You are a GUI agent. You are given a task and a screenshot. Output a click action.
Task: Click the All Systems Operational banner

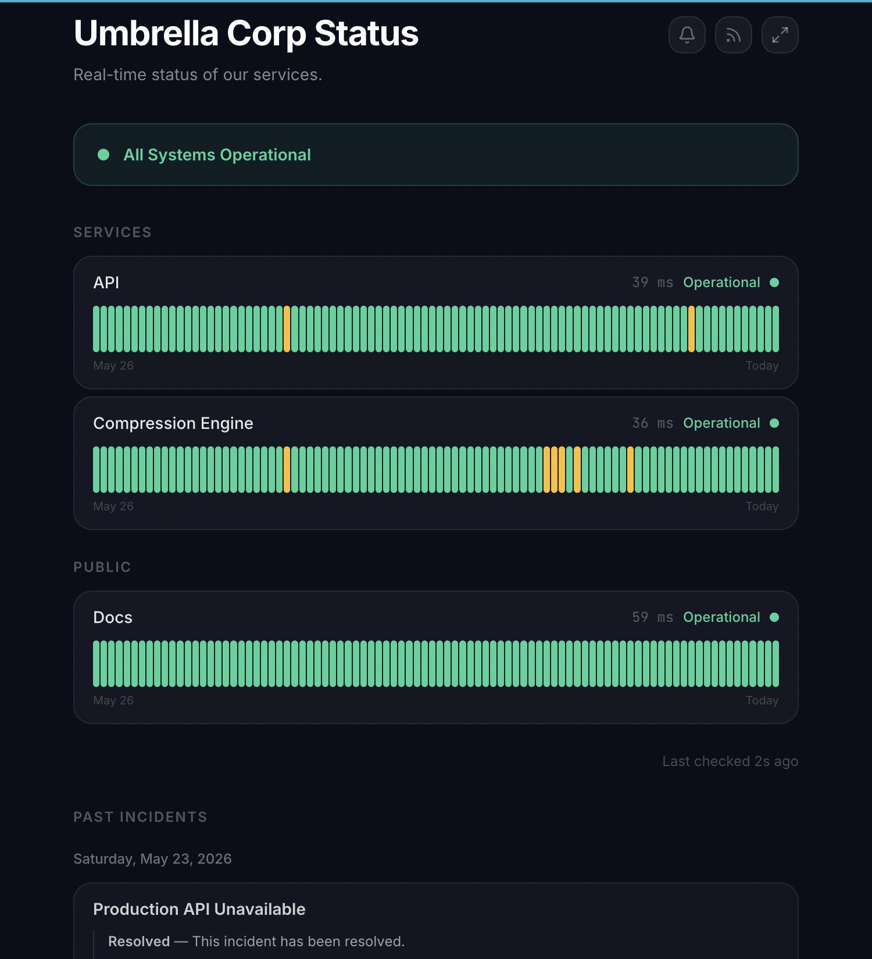point(436,155)
